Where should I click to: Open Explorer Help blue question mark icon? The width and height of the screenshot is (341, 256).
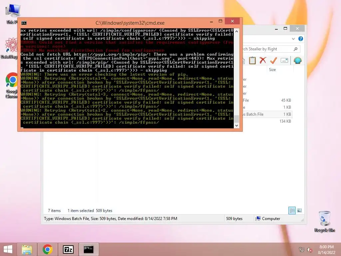coord(301,39)
